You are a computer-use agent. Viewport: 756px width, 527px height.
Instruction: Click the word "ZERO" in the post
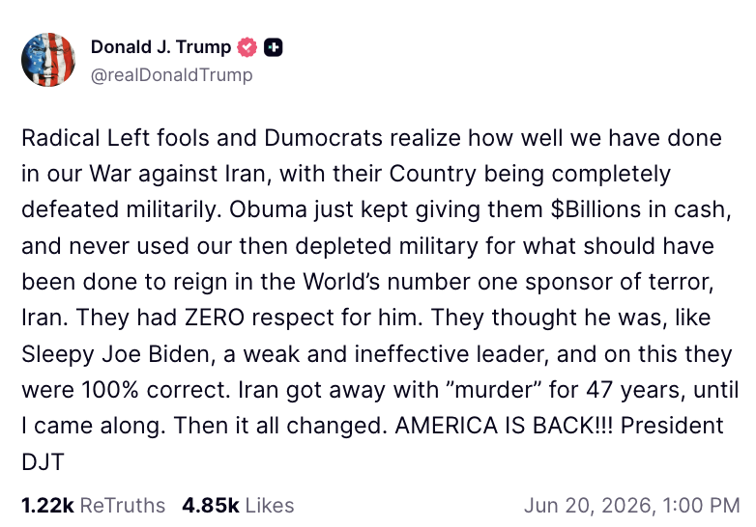coord(214,318)
